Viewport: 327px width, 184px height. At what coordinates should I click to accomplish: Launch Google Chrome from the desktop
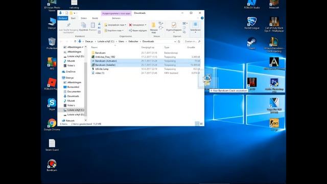(52, 125)
